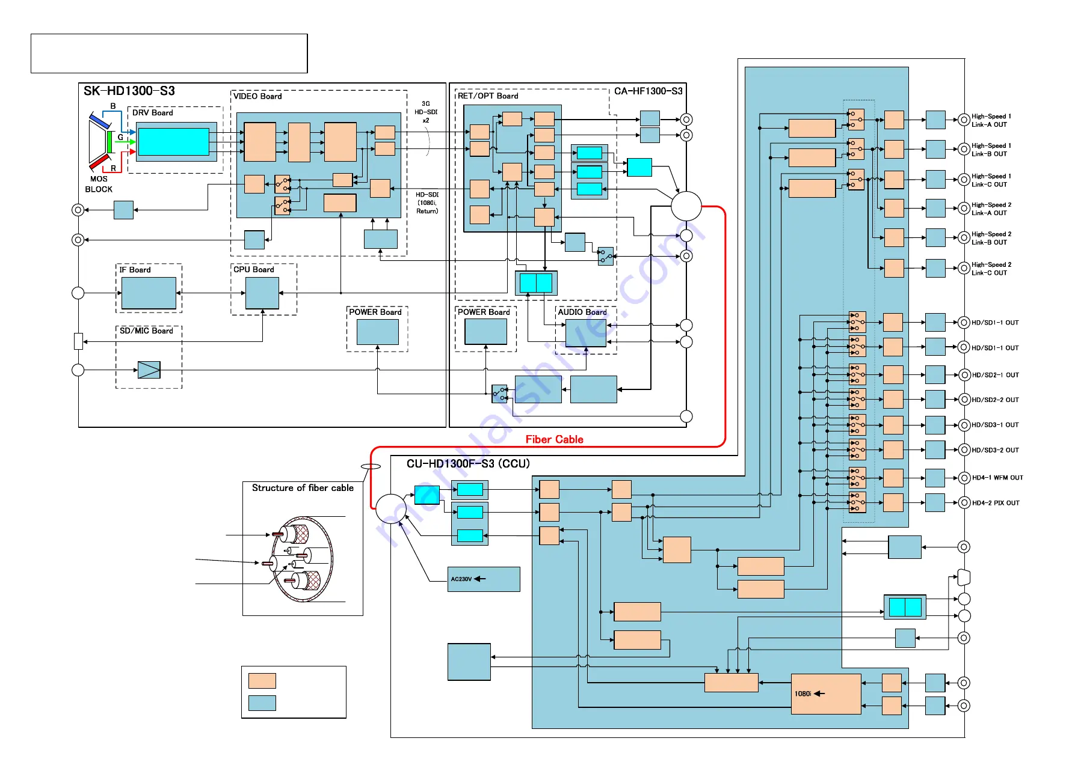Click the fiber cable cross-section illustration

click(x=303, y=559)
